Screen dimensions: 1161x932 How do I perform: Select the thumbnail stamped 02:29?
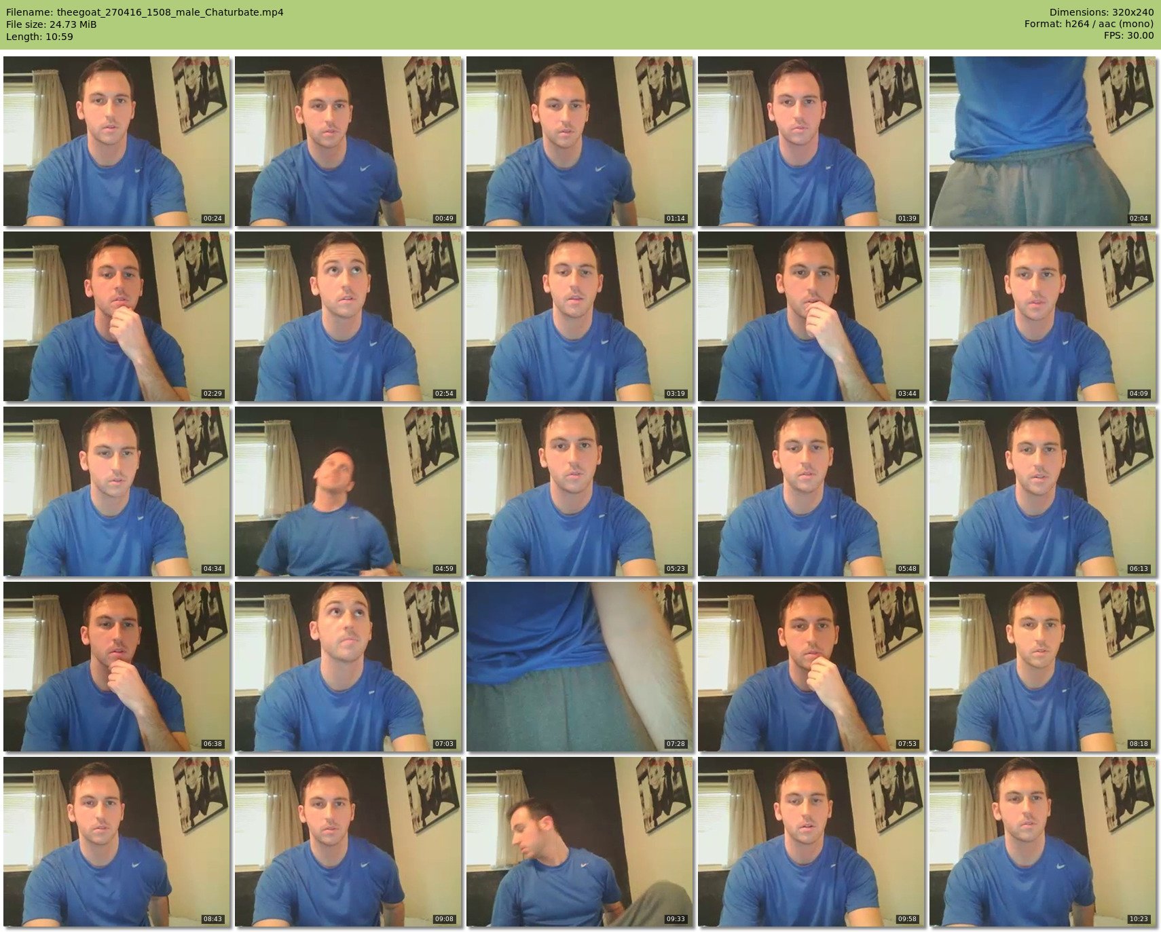click(117, 316)
